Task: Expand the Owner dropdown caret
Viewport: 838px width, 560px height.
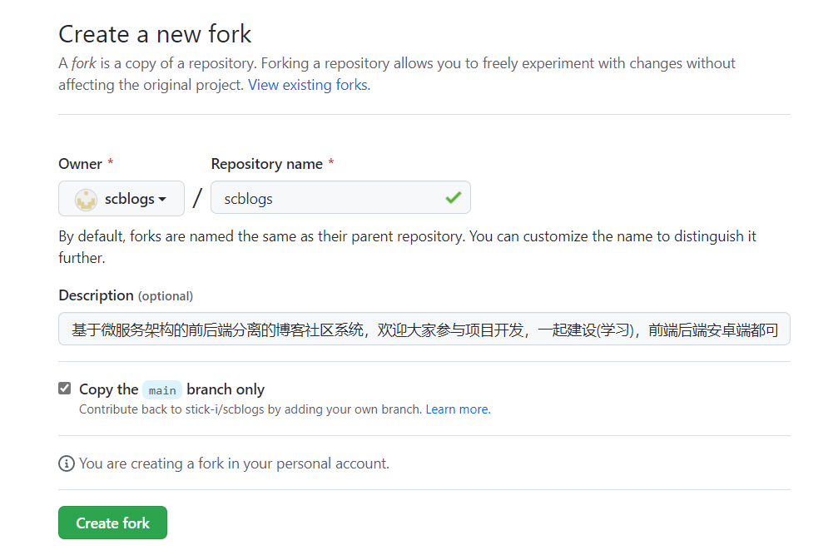Action: [x=162, y=199]
